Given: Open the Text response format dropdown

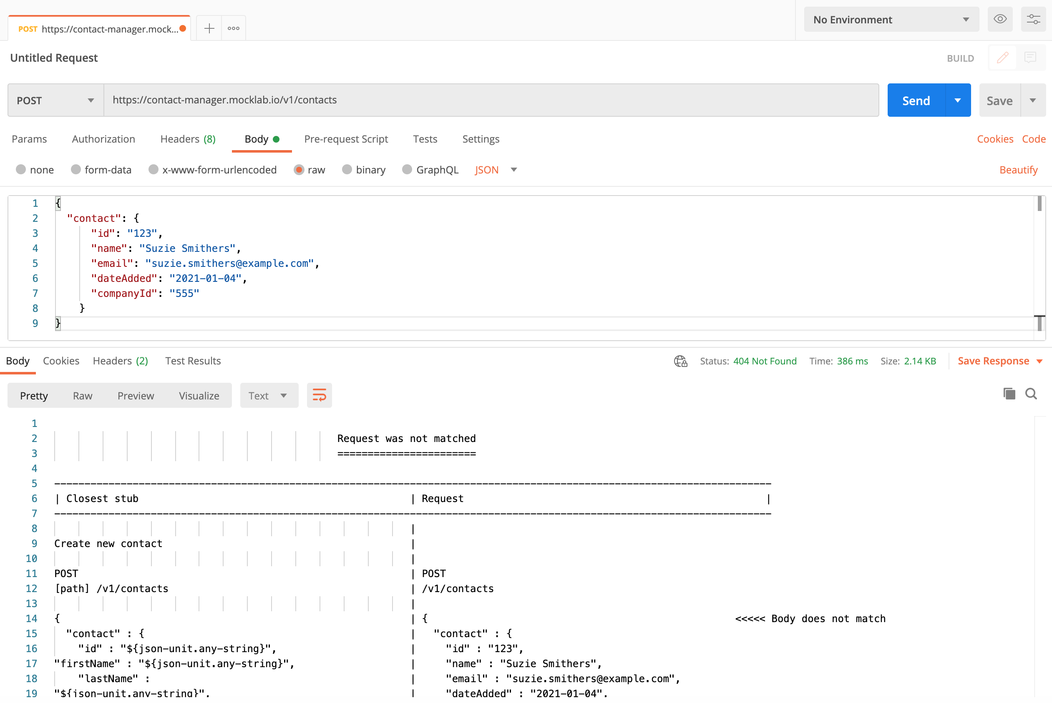Looking at the screenshot, I should (x=269, y=395).
